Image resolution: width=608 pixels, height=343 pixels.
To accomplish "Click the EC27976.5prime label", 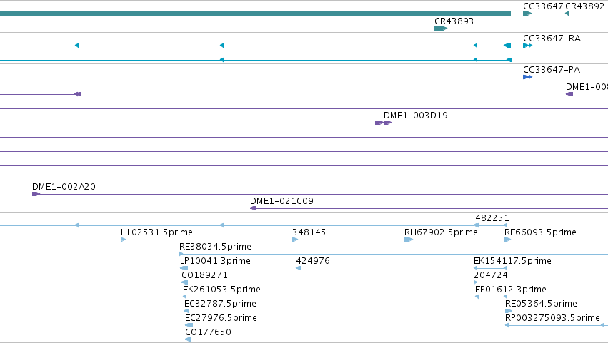I will pos(221,318).
